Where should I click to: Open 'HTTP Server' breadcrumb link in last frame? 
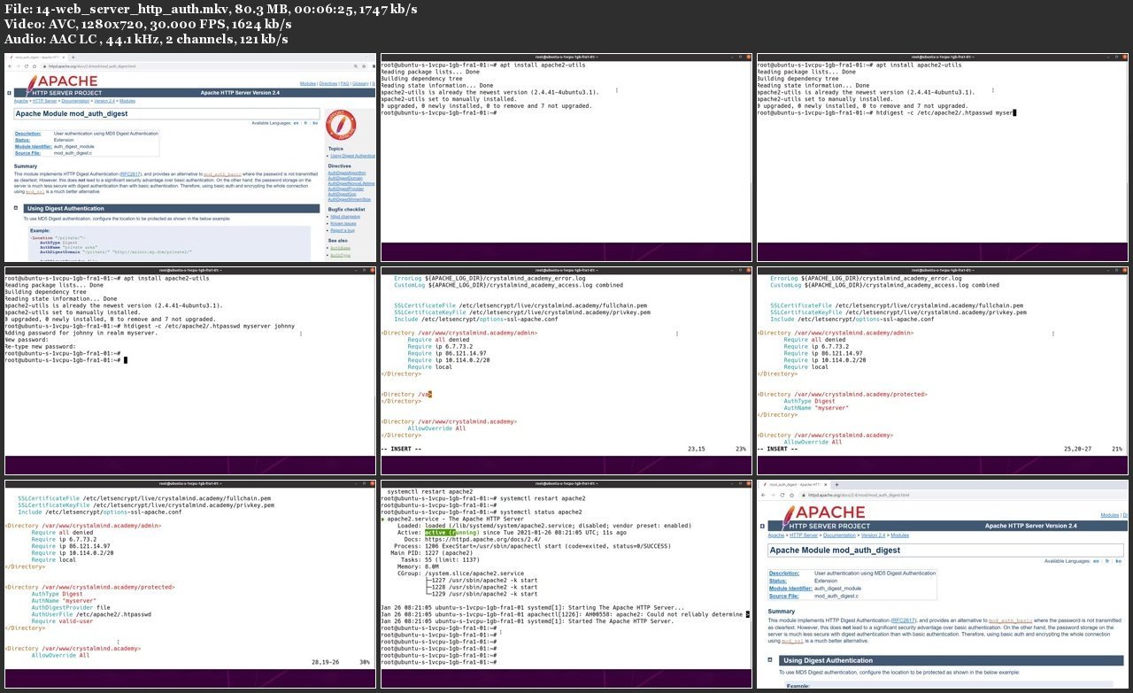pyautogui.click(x=804, y=535)
